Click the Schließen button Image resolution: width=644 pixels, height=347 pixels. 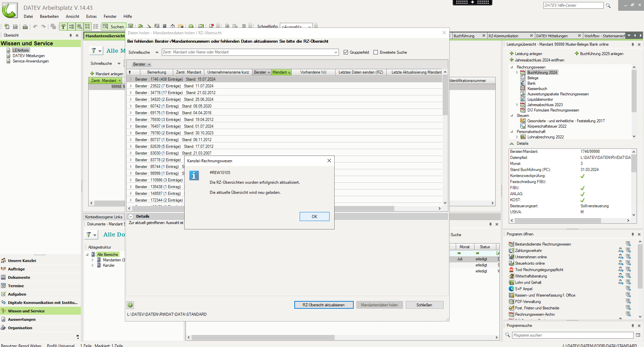point(424,305)
